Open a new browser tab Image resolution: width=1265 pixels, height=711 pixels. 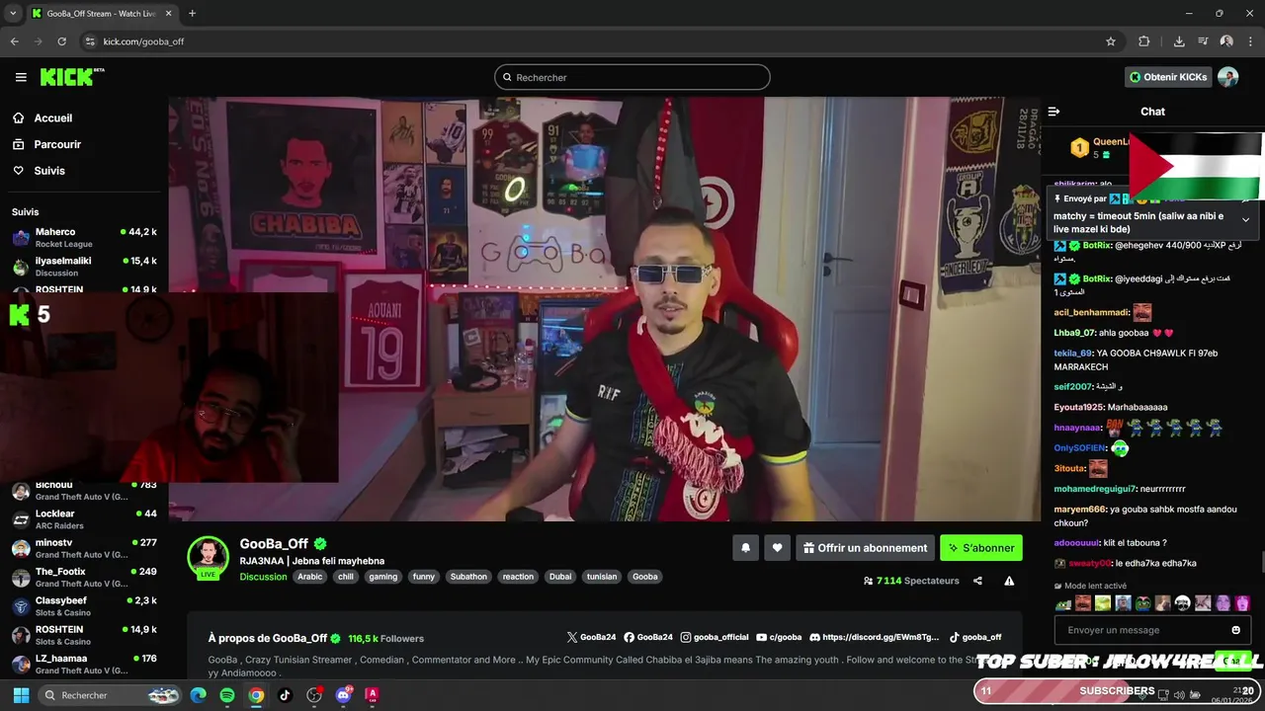click(x=192, y=14)
